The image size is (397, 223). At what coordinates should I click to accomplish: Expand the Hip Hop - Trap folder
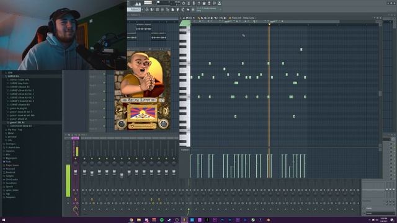tap(15, 129)
